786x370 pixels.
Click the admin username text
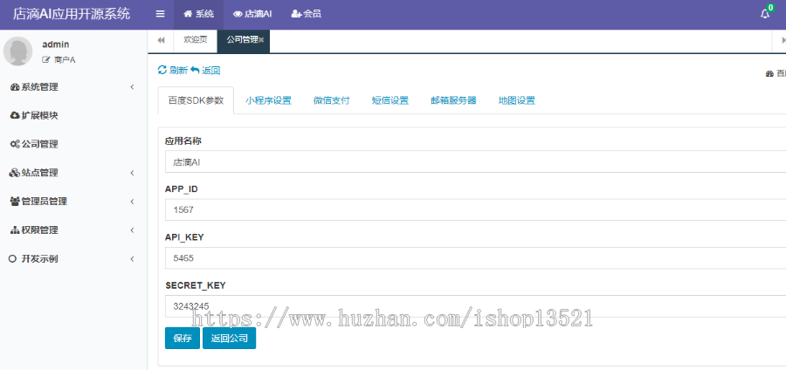point(56,44)
